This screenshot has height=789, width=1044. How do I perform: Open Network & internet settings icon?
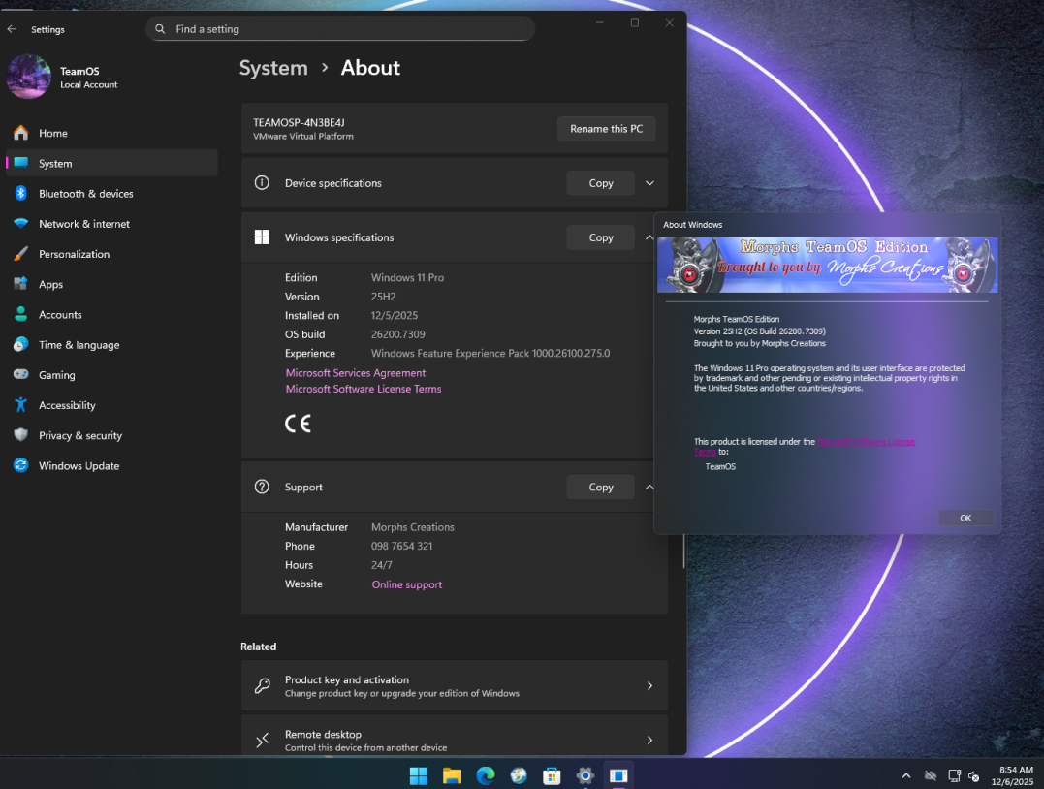tap(20, 224)
